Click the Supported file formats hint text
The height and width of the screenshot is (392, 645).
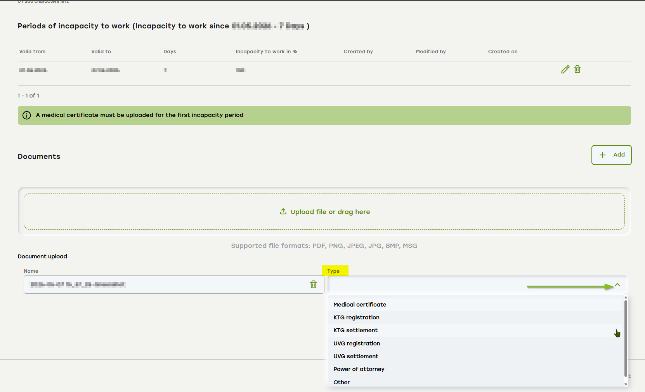tap(324, 246)
